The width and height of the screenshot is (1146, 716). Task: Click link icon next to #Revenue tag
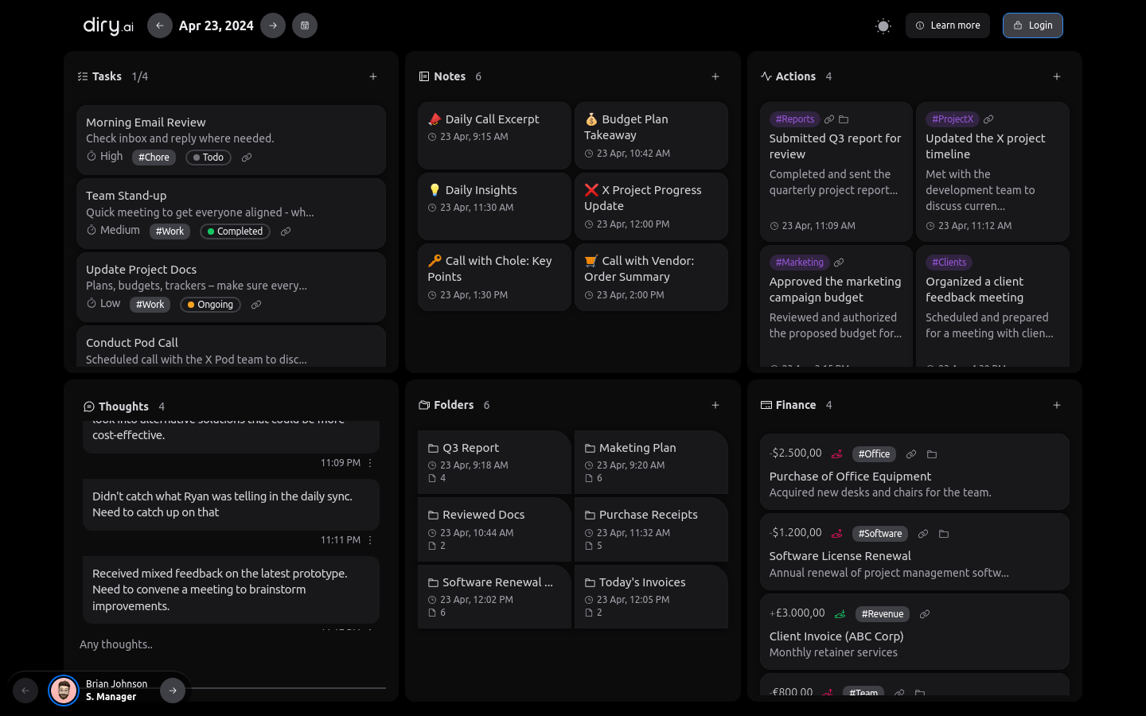[925, 614]
